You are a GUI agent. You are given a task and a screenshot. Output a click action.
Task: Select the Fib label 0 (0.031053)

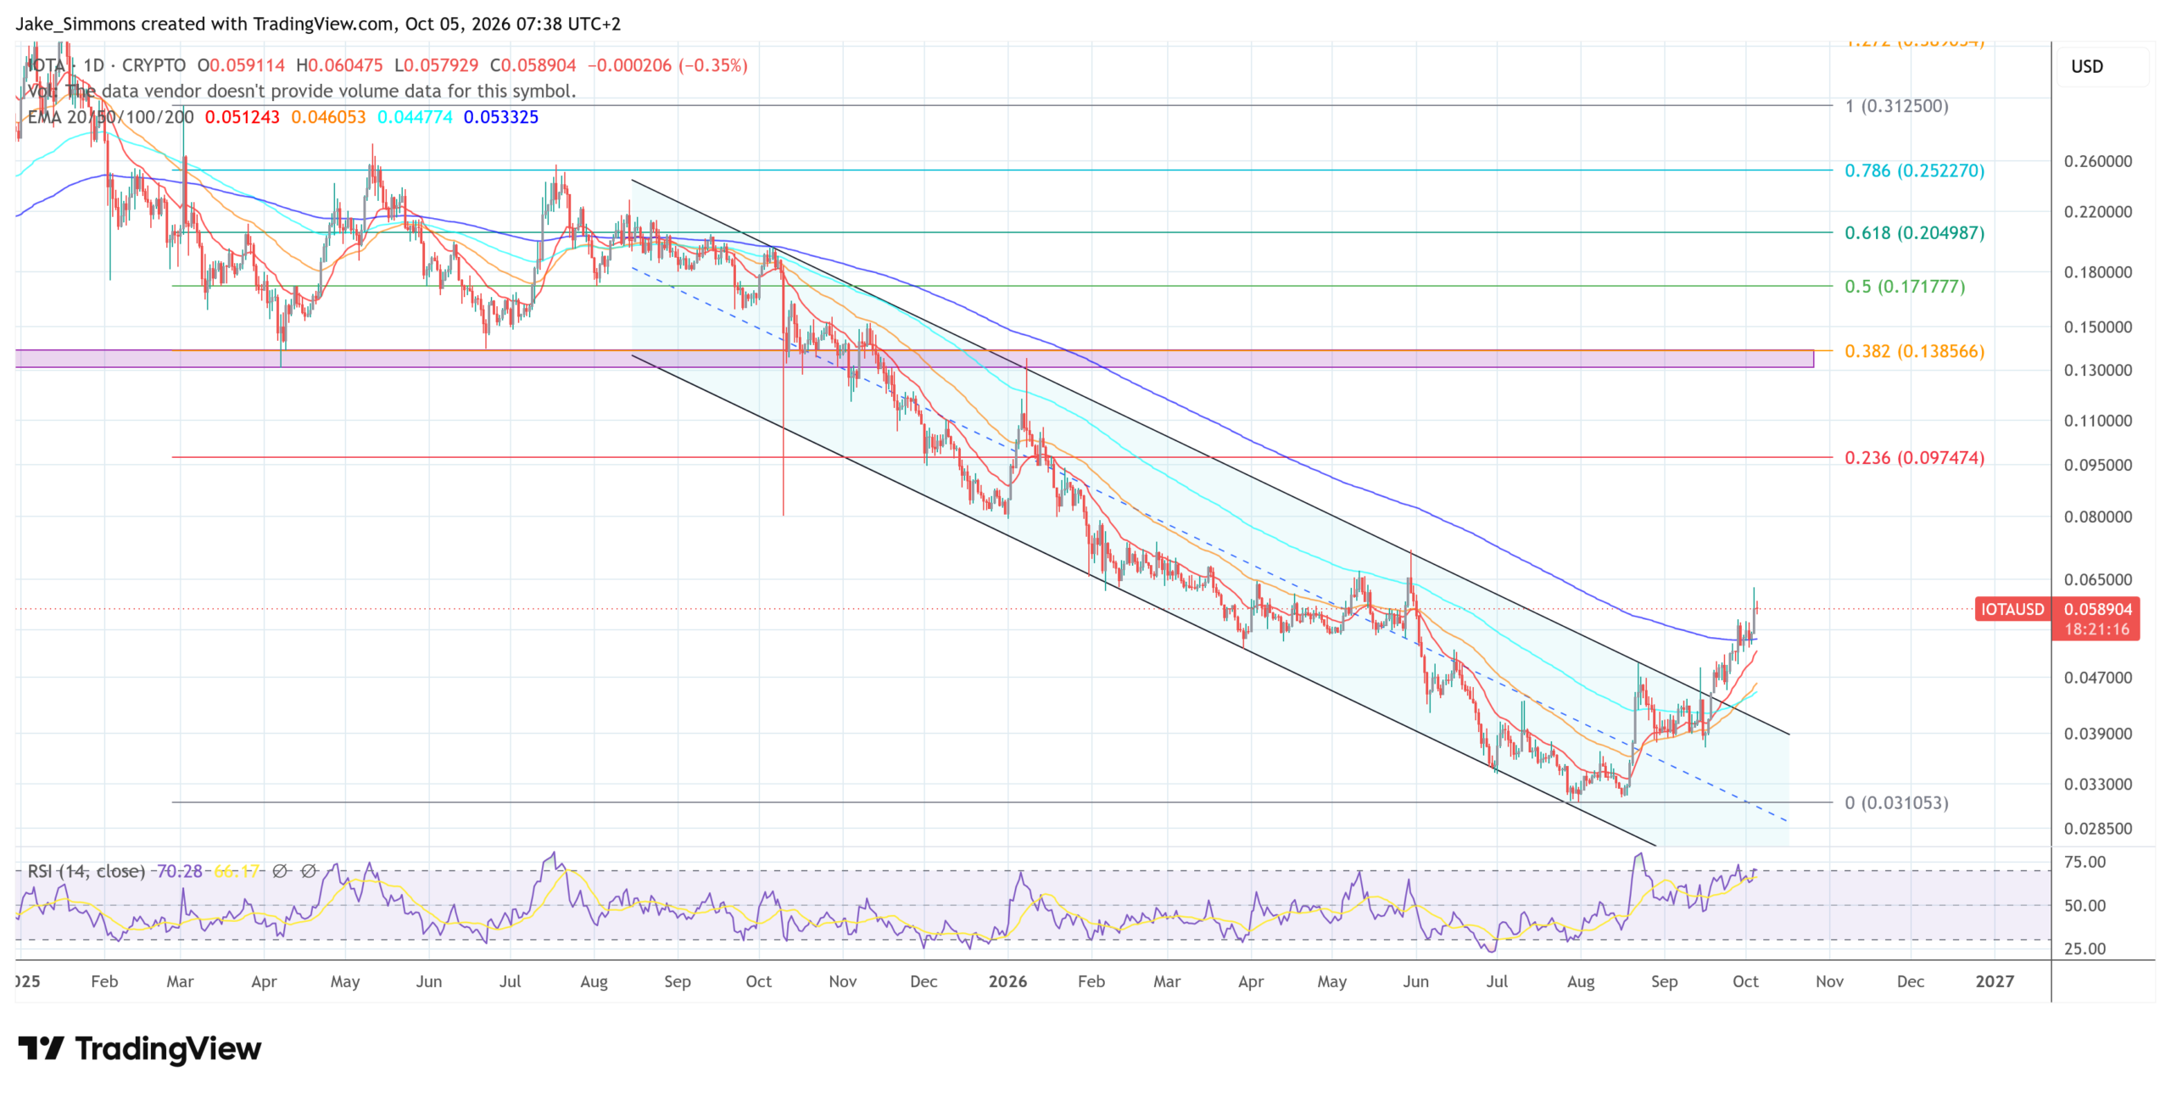[1896, 802]
